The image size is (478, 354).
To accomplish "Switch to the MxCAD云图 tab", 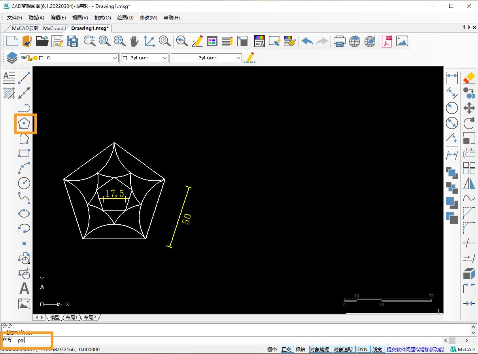I will 25,28.
